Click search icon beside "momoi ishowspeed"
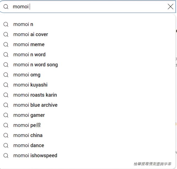Screen dimensions: 177x169 coord(6,155)
